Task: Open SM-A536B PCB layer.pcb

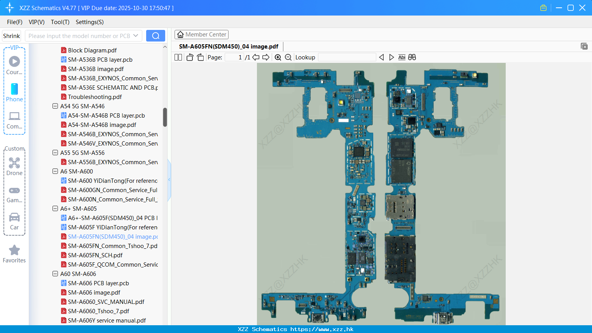Action: (x=100, y=59)
